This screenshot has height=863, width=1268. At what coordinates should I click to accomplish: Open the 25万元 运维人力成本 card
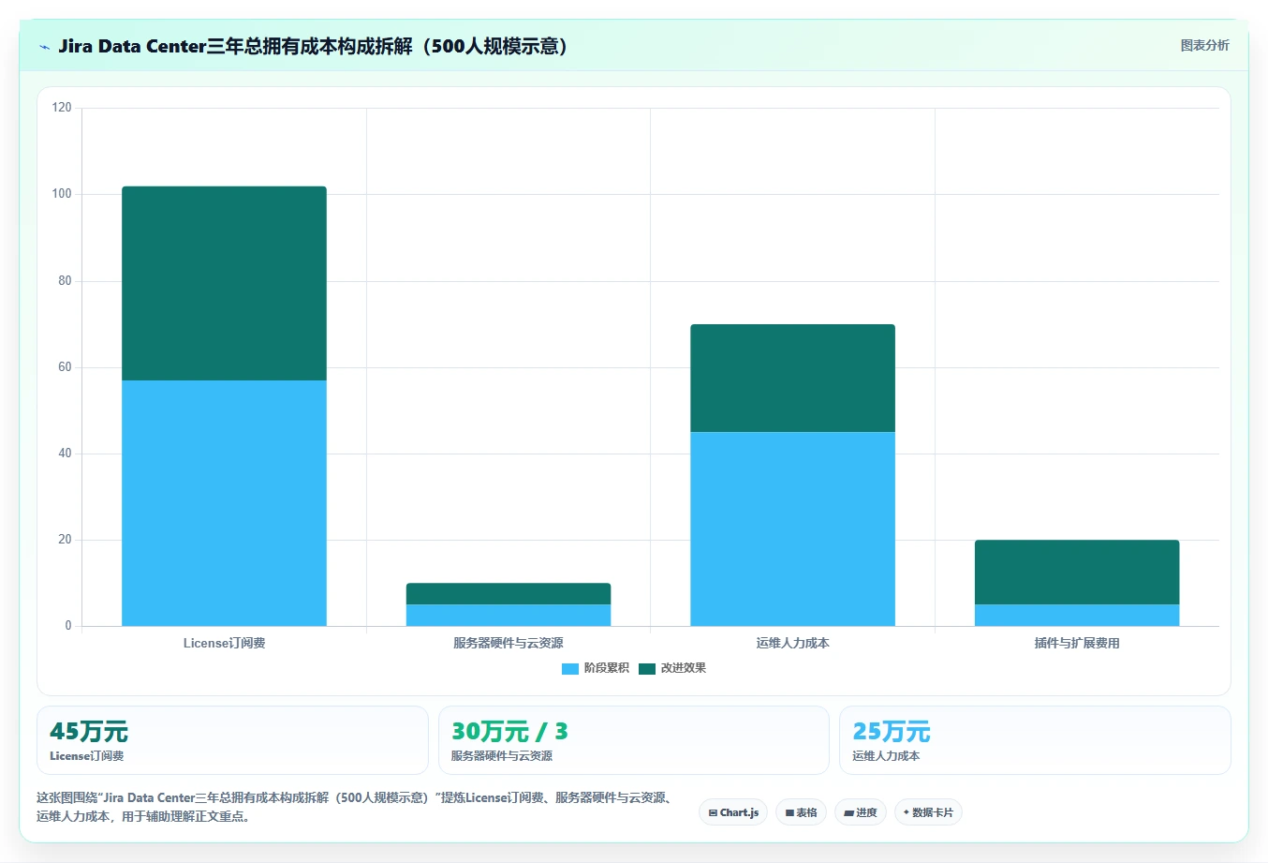(1035, 740)
